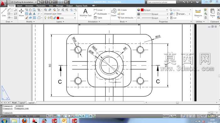
Task: Activate the Erase tool
Action: click(x=26, y=18)
